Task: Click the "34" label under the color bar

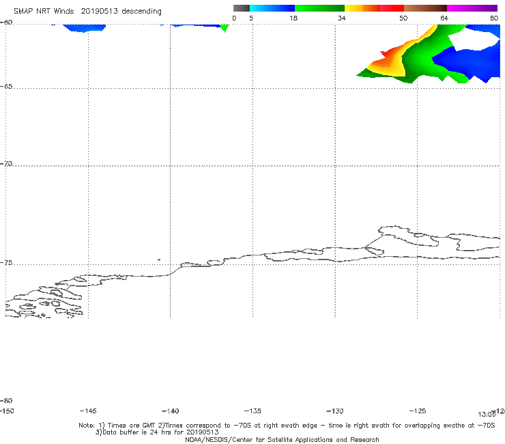Action: click(342, 18)
